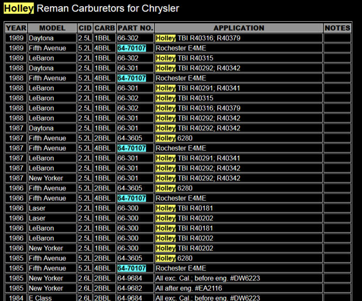
Task: Select 64-3605 in 1986 Fifth Avenue row
Action: (130, 188)
